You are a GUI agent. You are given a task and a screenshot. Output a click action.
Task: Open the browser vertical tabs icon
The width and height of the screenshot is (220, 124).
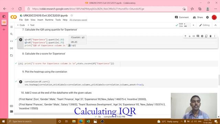click(4, 16)
